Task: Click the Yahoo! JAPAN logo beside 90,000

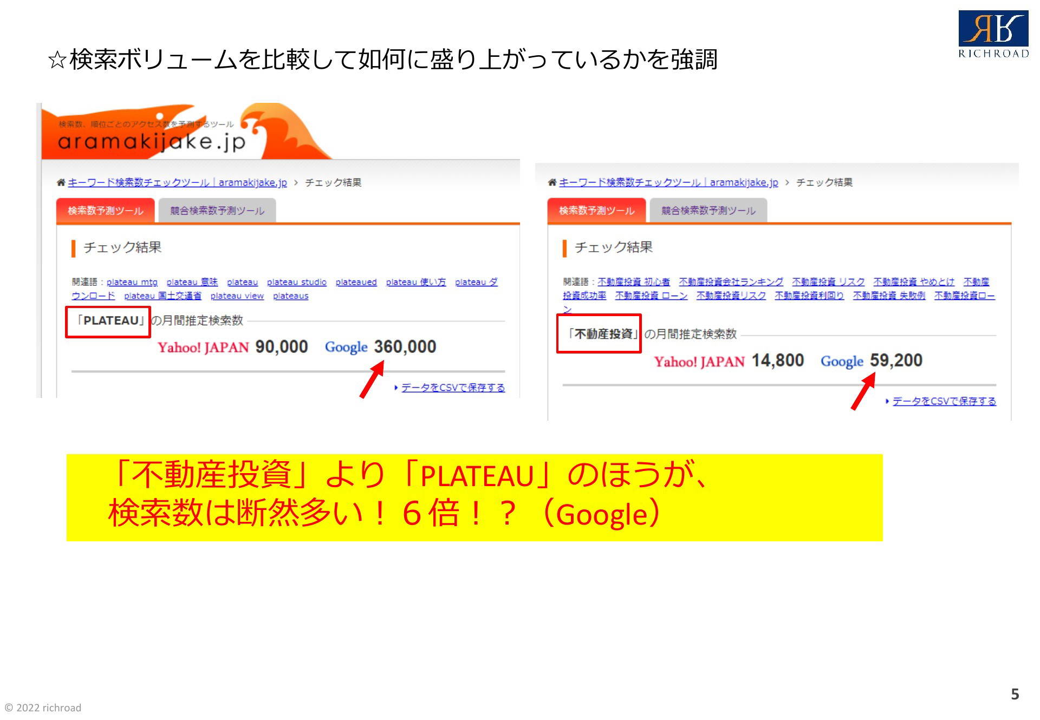Action: (x=203, y=347)
